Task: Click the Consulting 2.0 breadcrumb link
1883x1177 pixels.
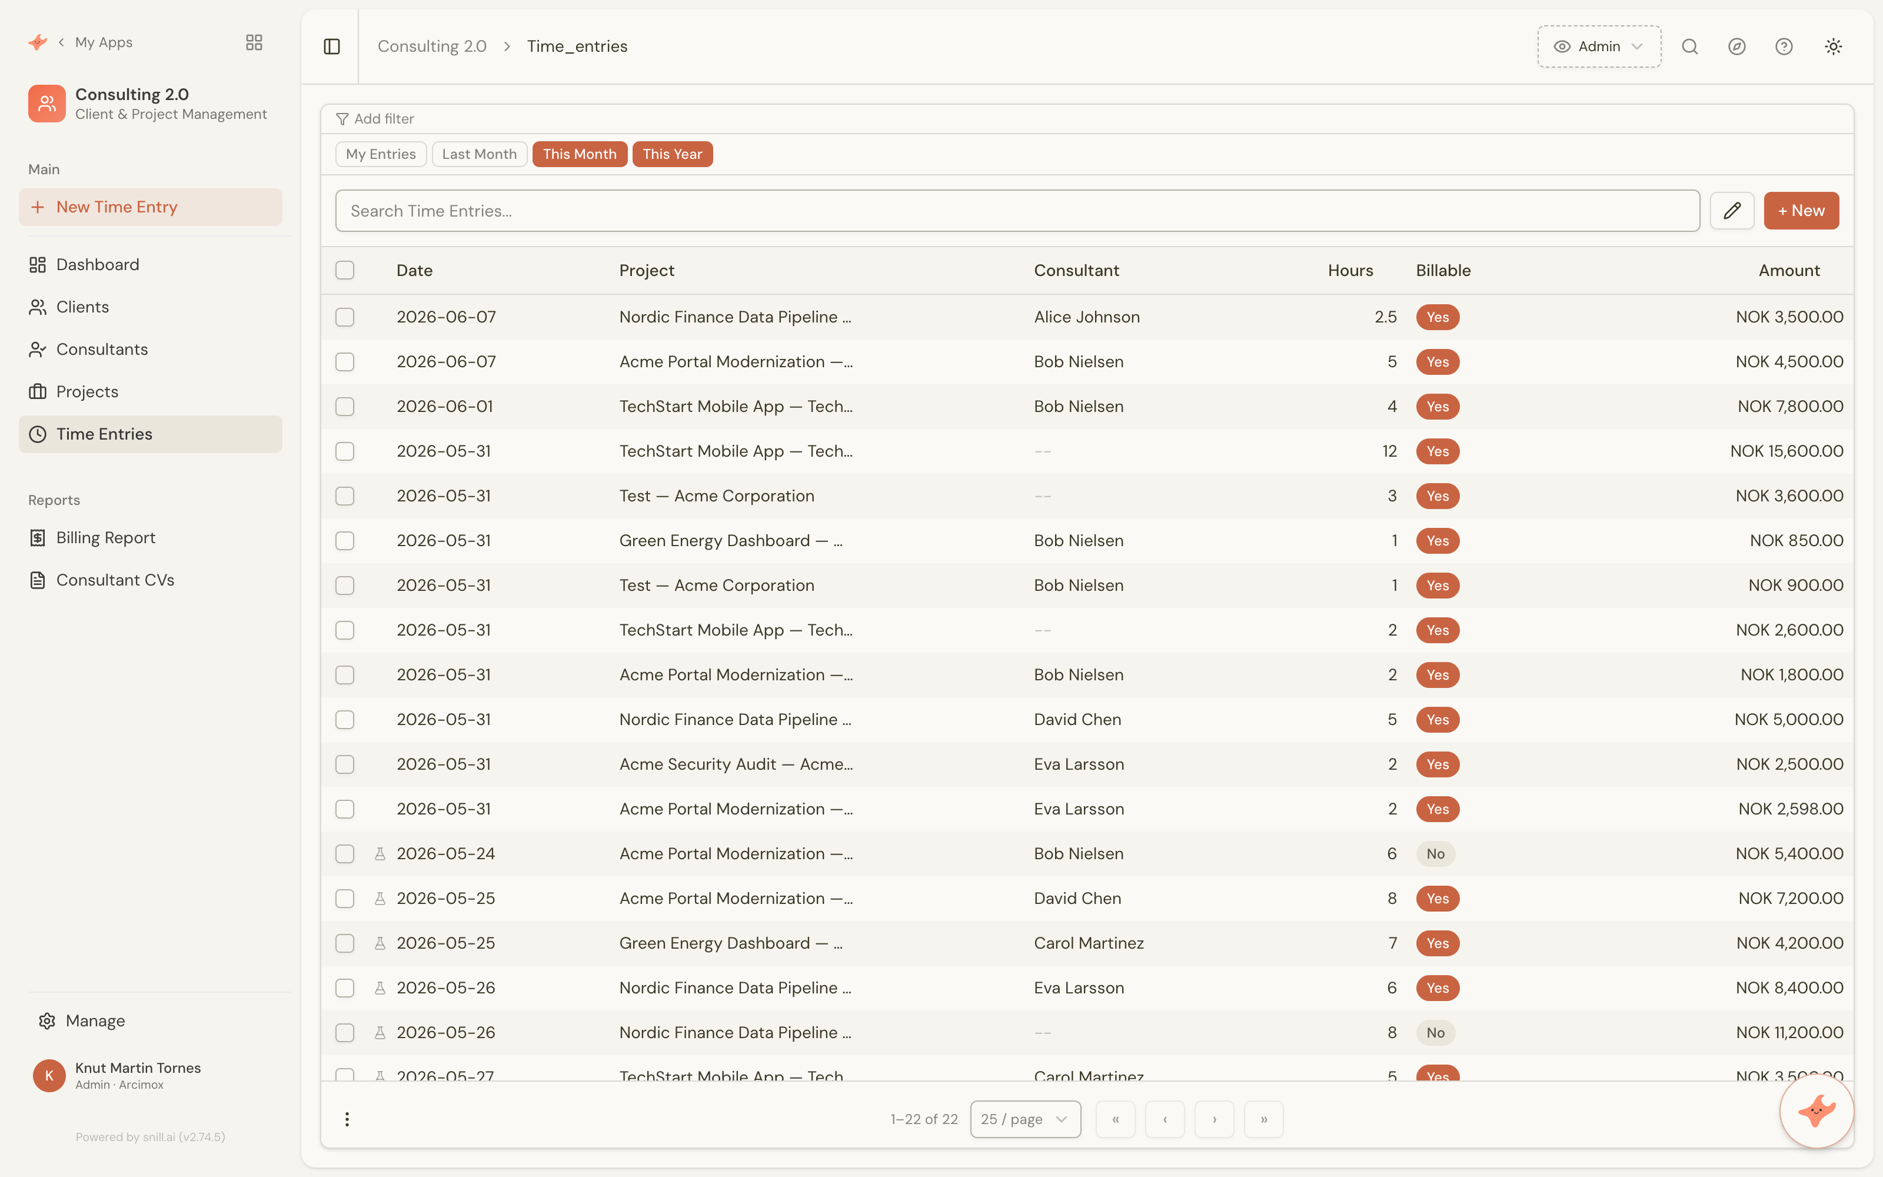Action: (x=432, y=46)
